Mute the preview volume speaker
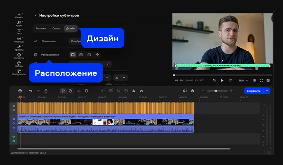The width and height of the screenshot is (283, 165). [254, 80]
